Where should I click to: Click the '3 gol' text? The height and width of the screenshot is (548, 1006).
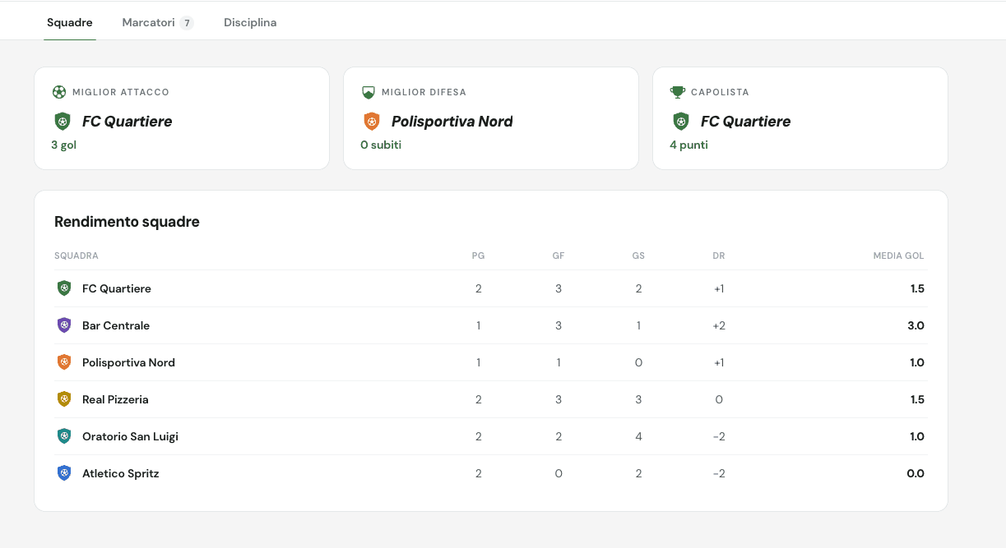(x=63, y=145)
